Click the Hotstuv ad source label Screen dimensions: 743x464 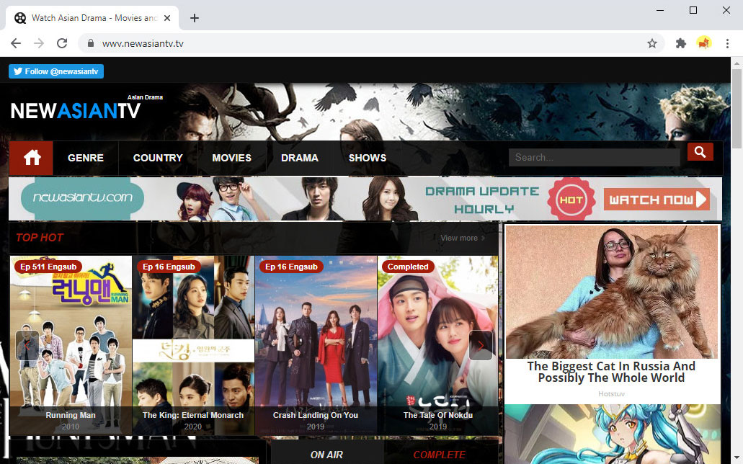611,394
